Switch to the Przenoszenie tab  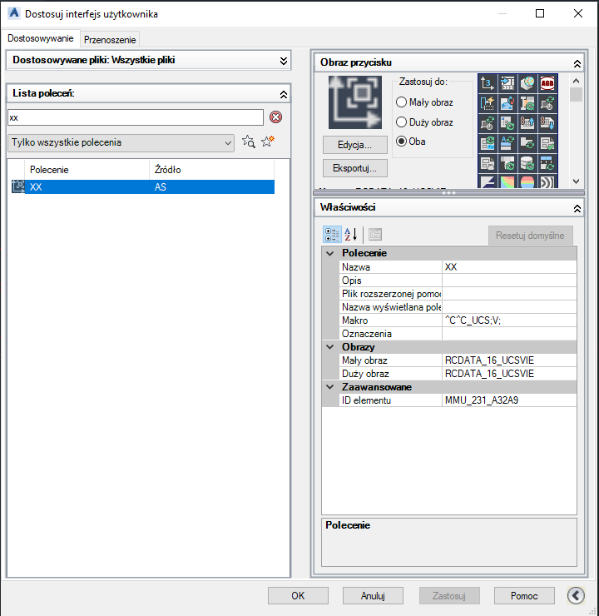pos(110,40)
